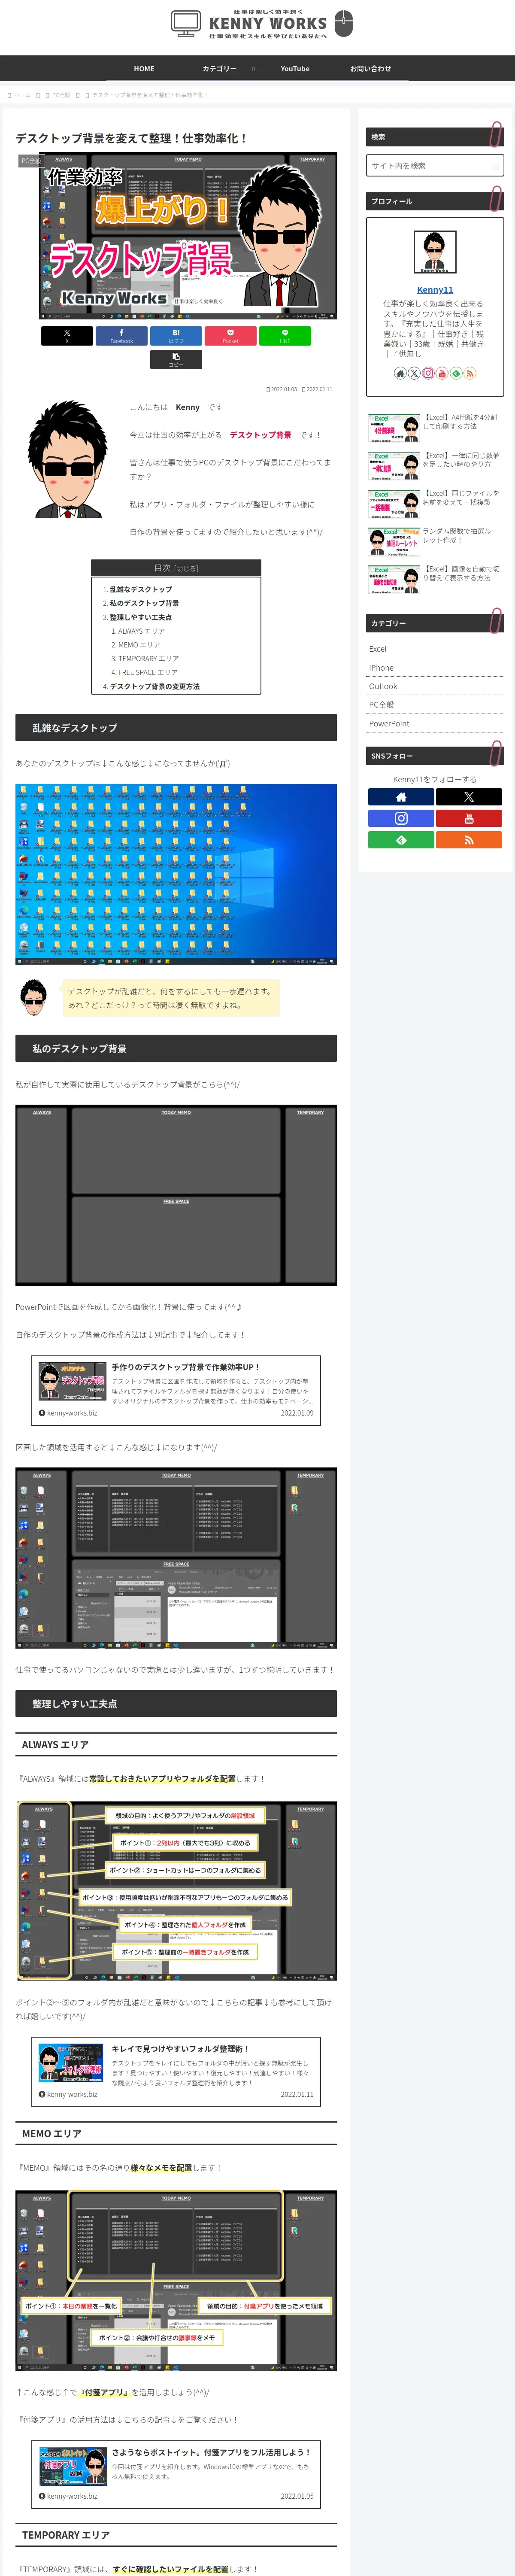Image resolution: width=515 pixels, height=2576 pixels.
Task: Click the round YouTube icon in the profile
Action: pyautogui.click(x=442, y=373)
